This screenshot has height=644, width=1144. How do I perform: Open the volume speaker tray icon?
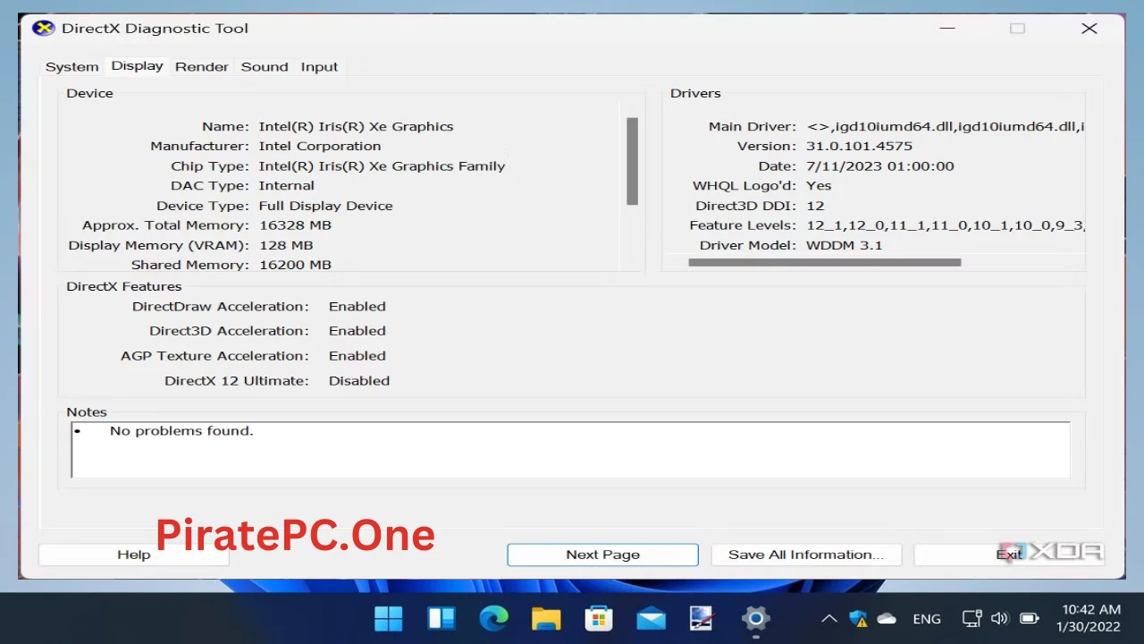click(1000, 618)
